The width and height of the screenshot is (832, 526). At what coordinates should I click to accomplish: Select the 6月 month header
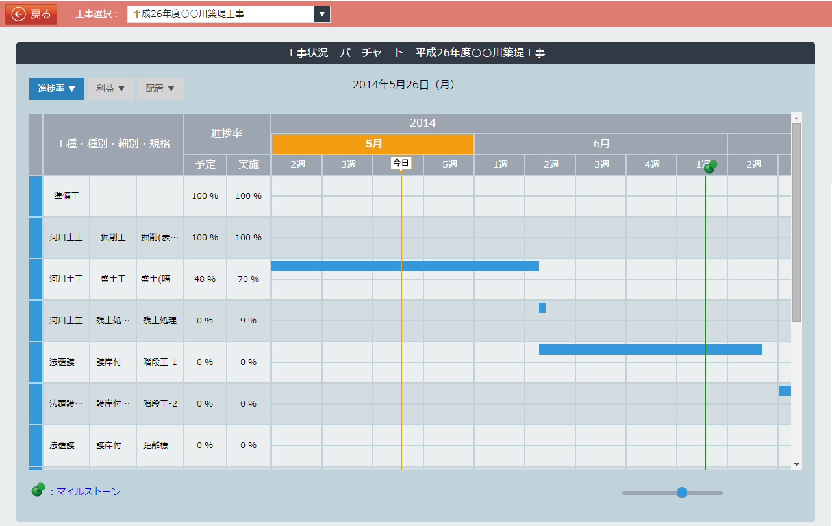601,144
